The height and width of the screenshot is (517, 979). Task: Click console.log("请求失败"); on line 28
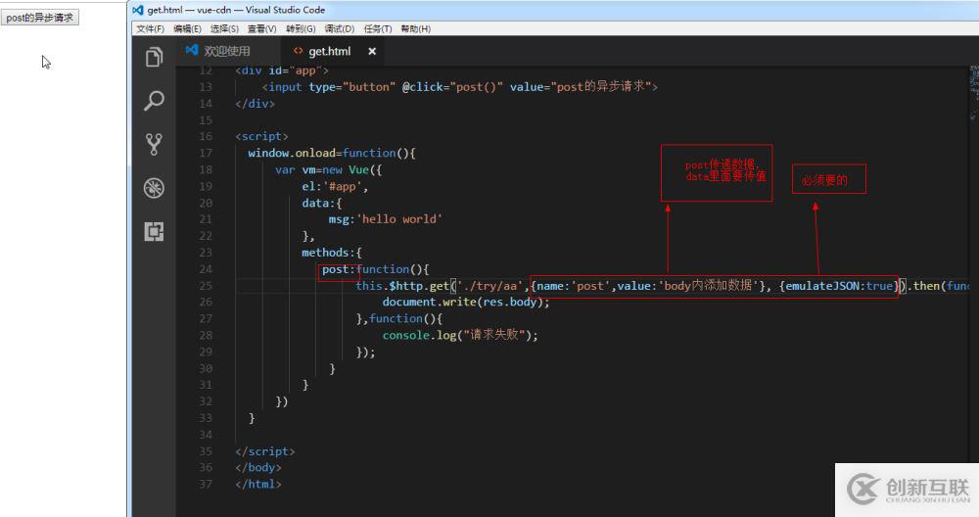pyautogui.click(x=460, y=335)
